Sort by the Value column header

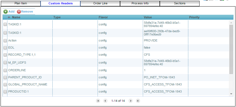pyautogui.click(x=165, y=17)
